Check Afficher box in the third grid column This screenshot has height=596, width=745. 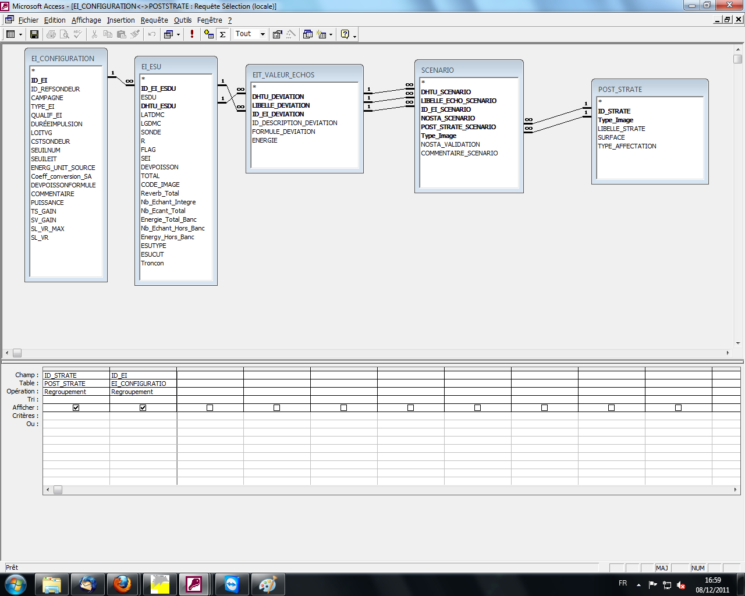(210, 407)
